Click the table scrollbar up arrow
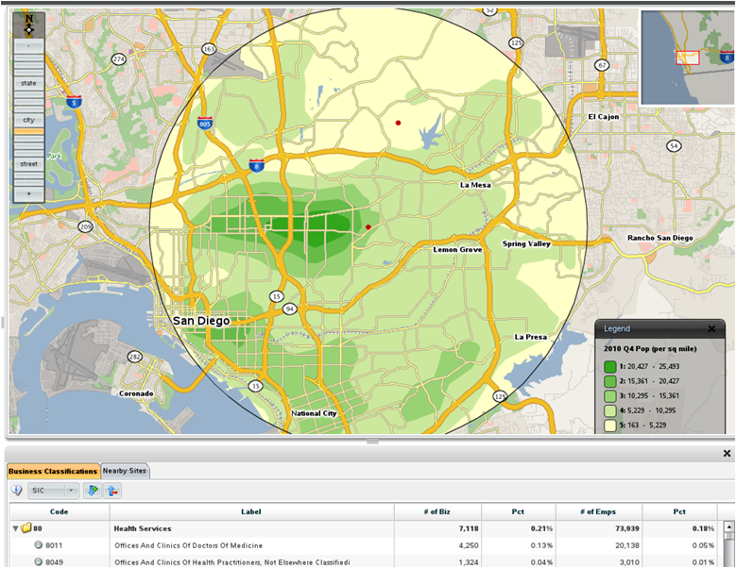The image size is (736, 568). (728, 526)
